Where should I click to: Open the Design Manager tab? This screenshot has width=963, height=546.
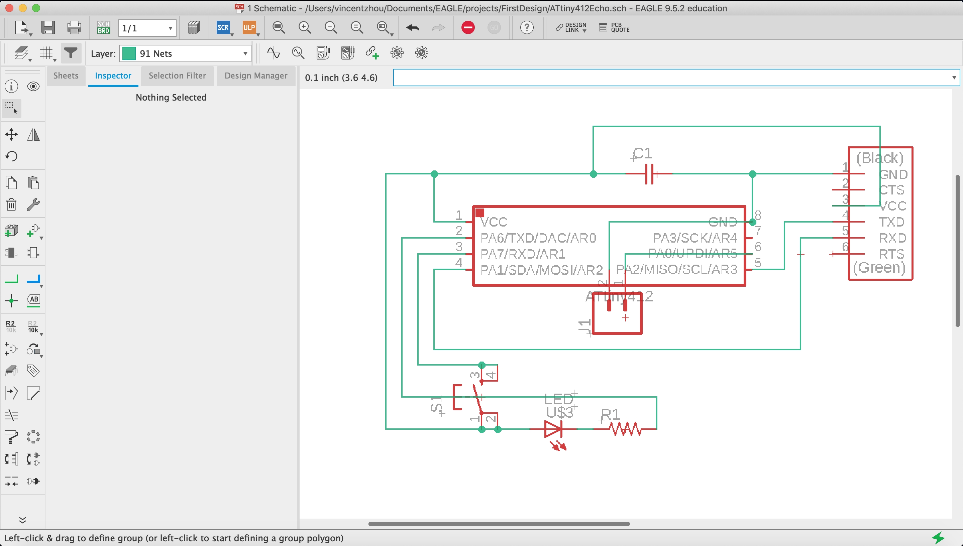(256, 76)
